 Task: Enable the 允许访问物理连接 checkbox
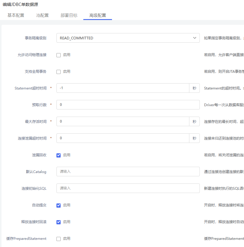pos(59,55)
